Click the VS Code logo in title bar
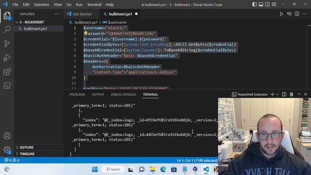 (x=5, y=4)
